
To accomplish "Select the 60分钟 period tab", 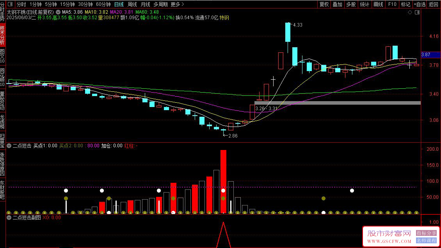I will (103, 4).
